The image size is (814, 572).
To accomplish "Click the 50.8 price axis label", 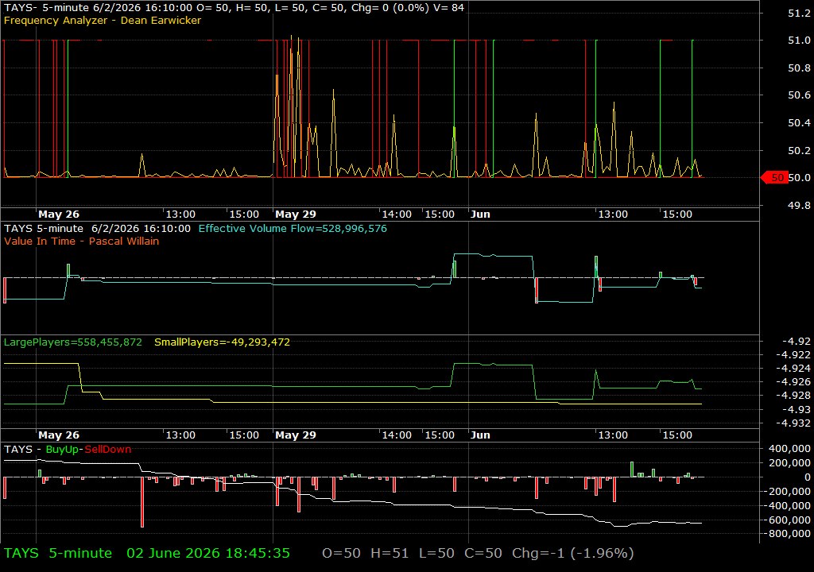I will pyautogui.click(x=799, y=68).
